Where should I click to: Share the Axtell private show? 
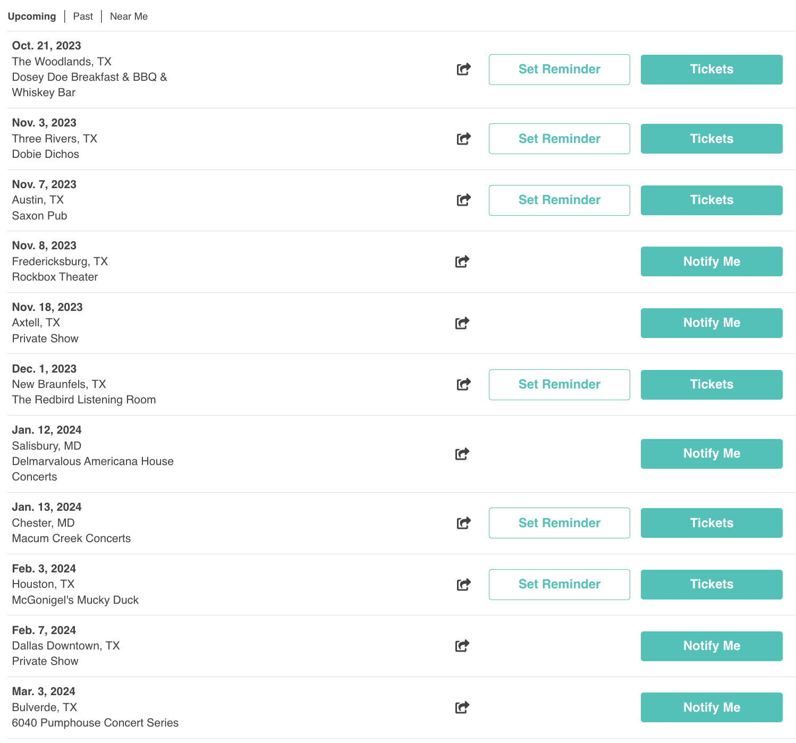(x=462, y=323)
